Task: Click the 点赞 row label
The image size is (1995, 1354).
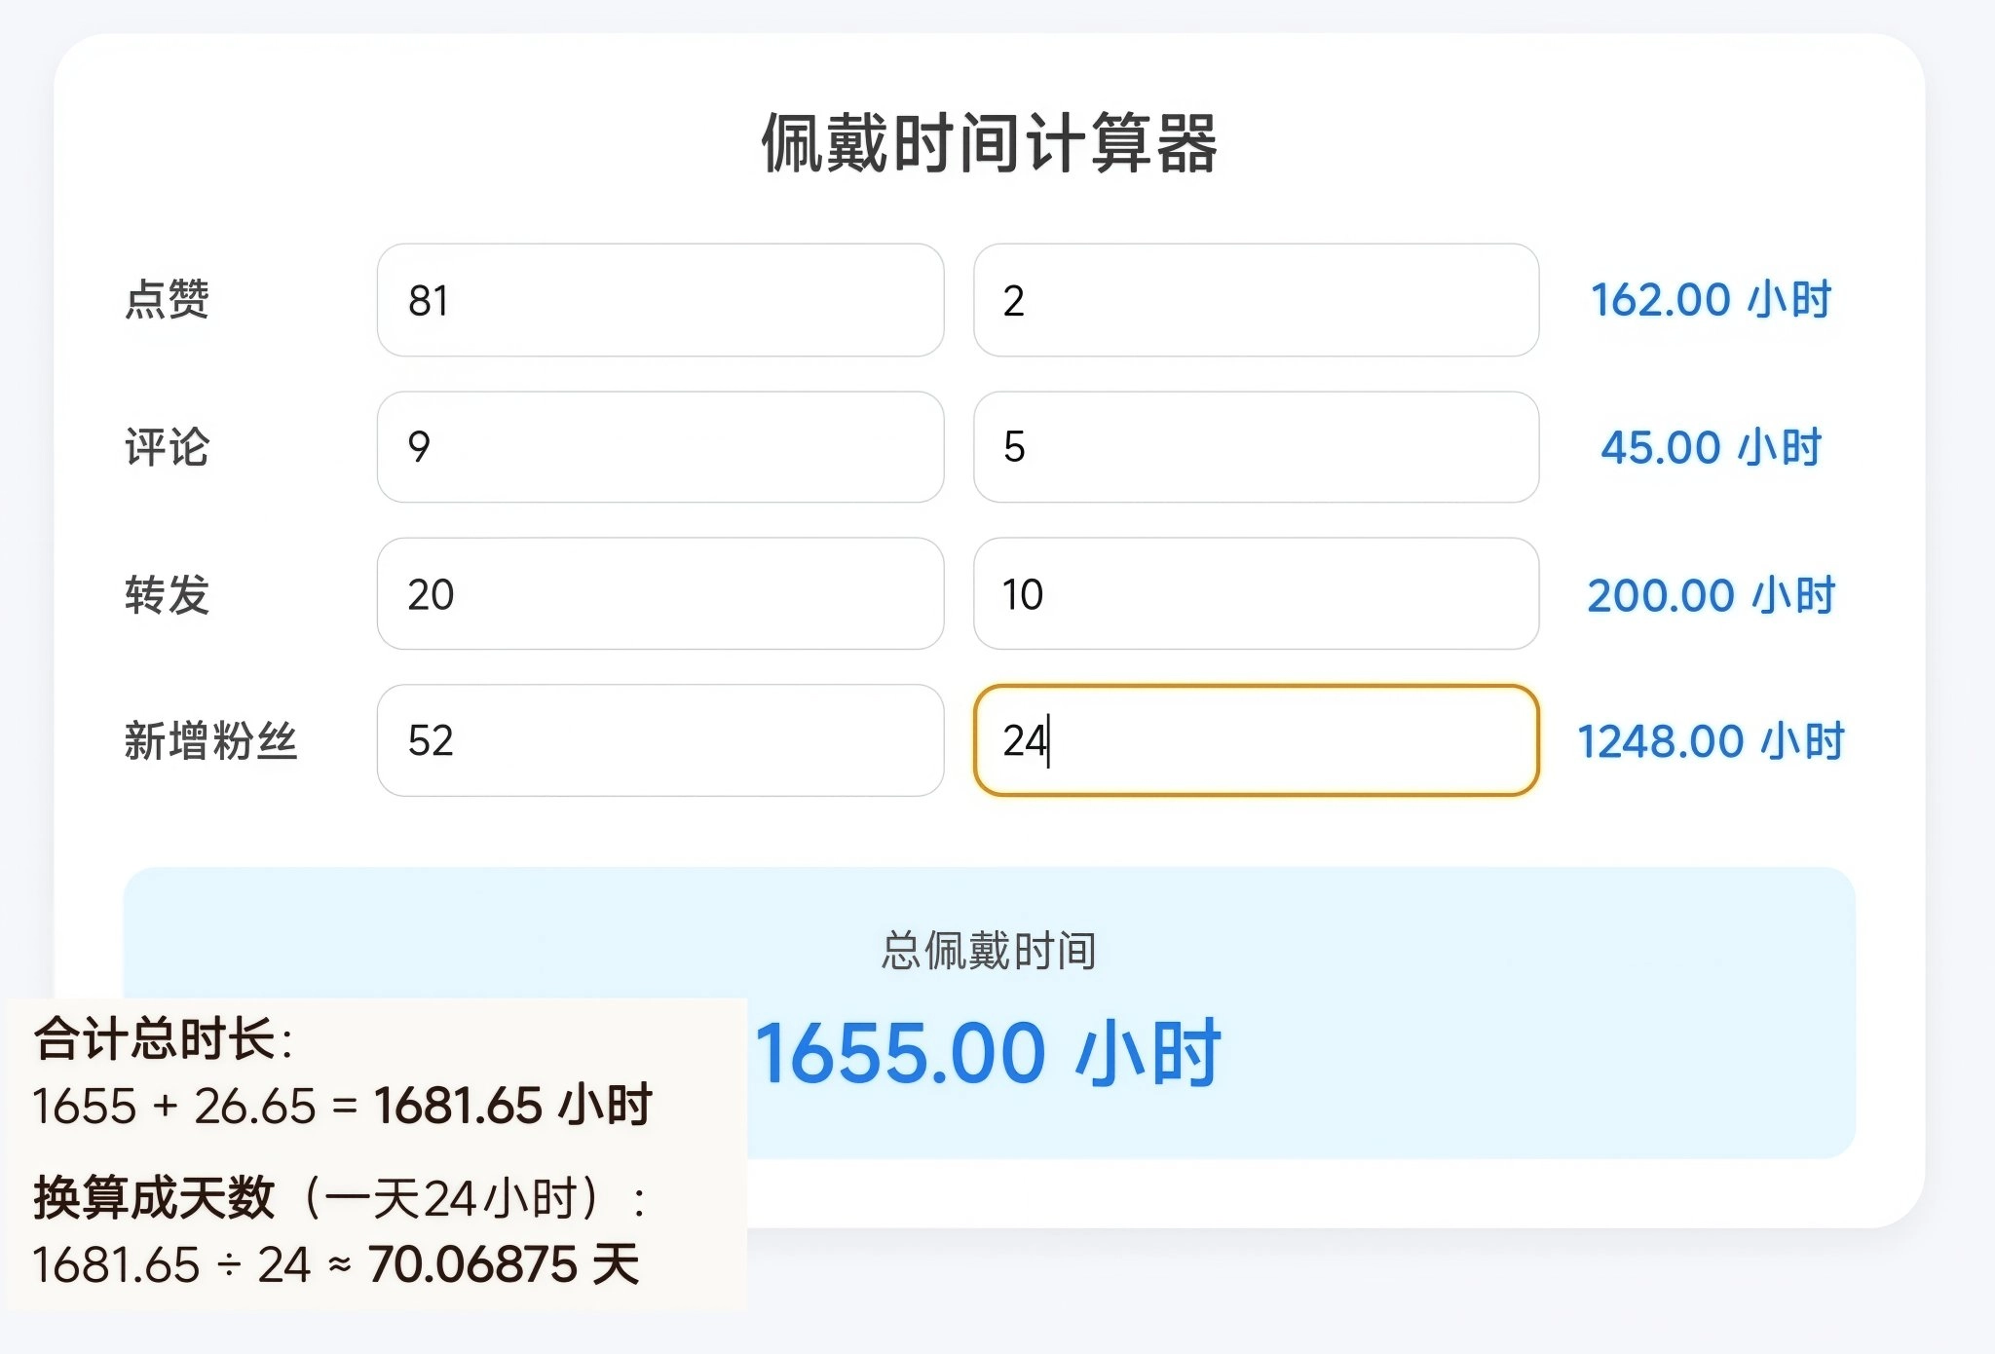Action: coord(167,299)
